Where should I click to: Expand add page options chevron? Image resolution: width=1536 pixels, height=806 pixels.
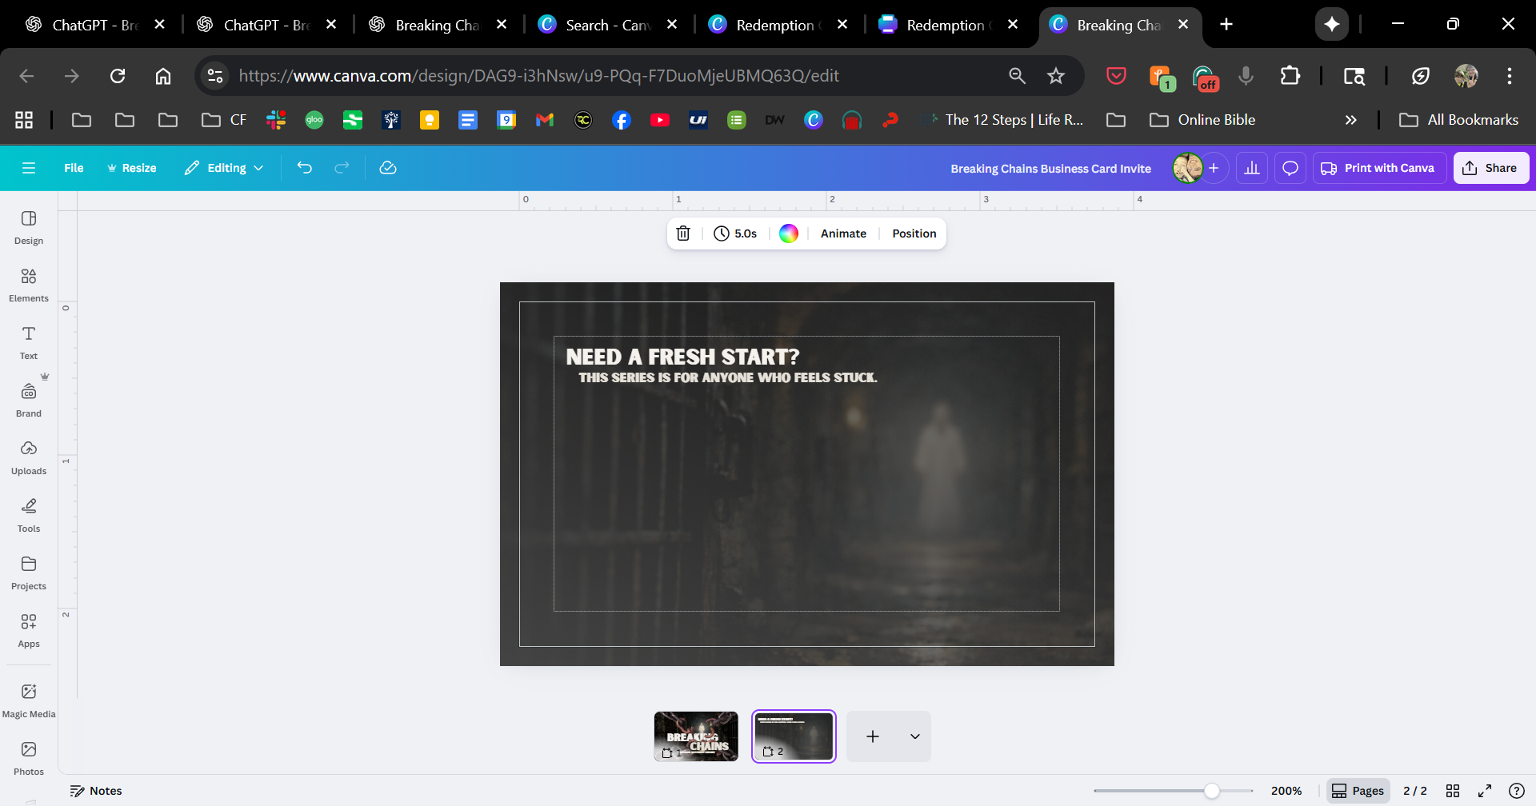914,736
